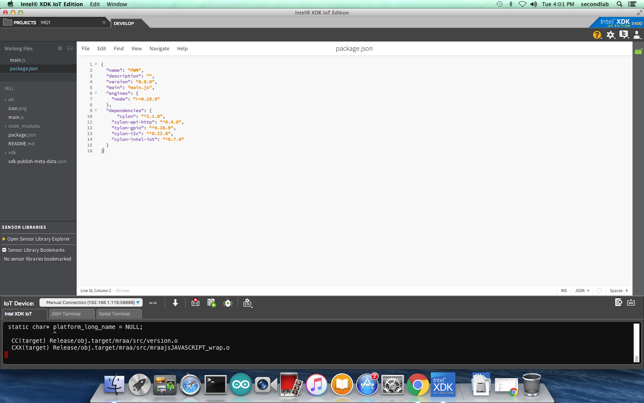Expand the etc folder
Image resolution: width=644 pixels, height=403 pixels.
6,100
